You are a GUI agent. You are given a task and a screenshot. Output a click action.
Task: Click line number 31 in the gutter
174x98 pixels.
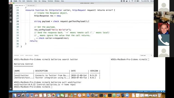click(x=17, y=30)
